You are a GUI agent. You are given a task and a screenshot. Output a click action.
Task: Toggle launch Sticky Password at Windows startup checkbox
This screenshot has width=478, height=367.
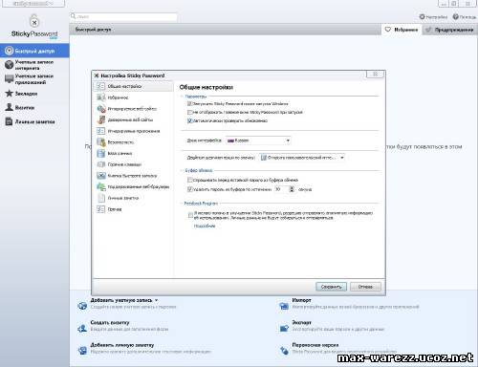(x=189, y=104)
